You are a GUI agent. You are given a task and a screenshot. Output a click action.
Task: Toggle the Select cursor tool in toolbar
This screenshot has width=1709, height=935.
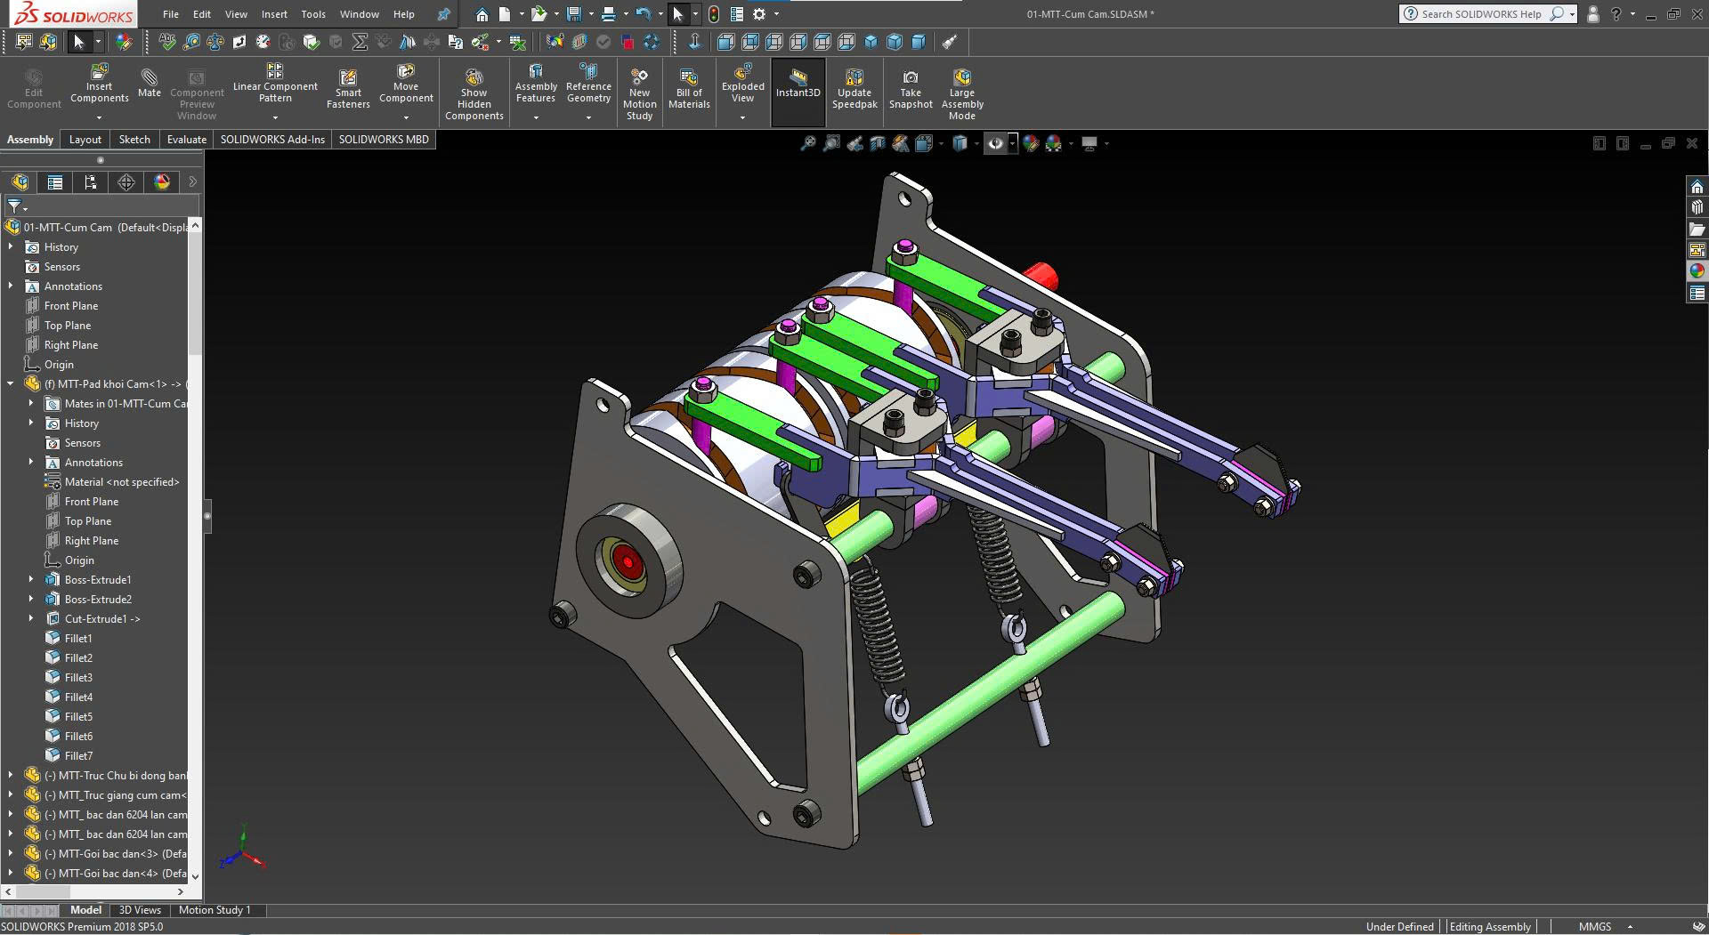coord(78,42)
